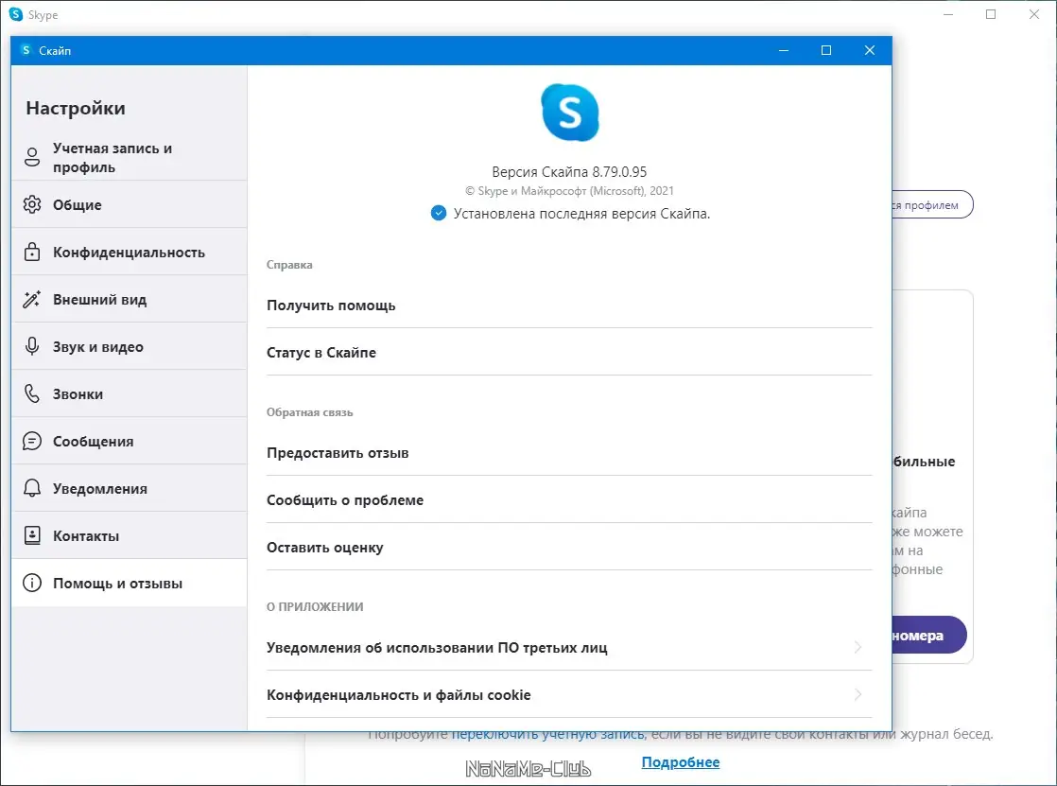Click the Privacy padlock icon

coord(32,252)
